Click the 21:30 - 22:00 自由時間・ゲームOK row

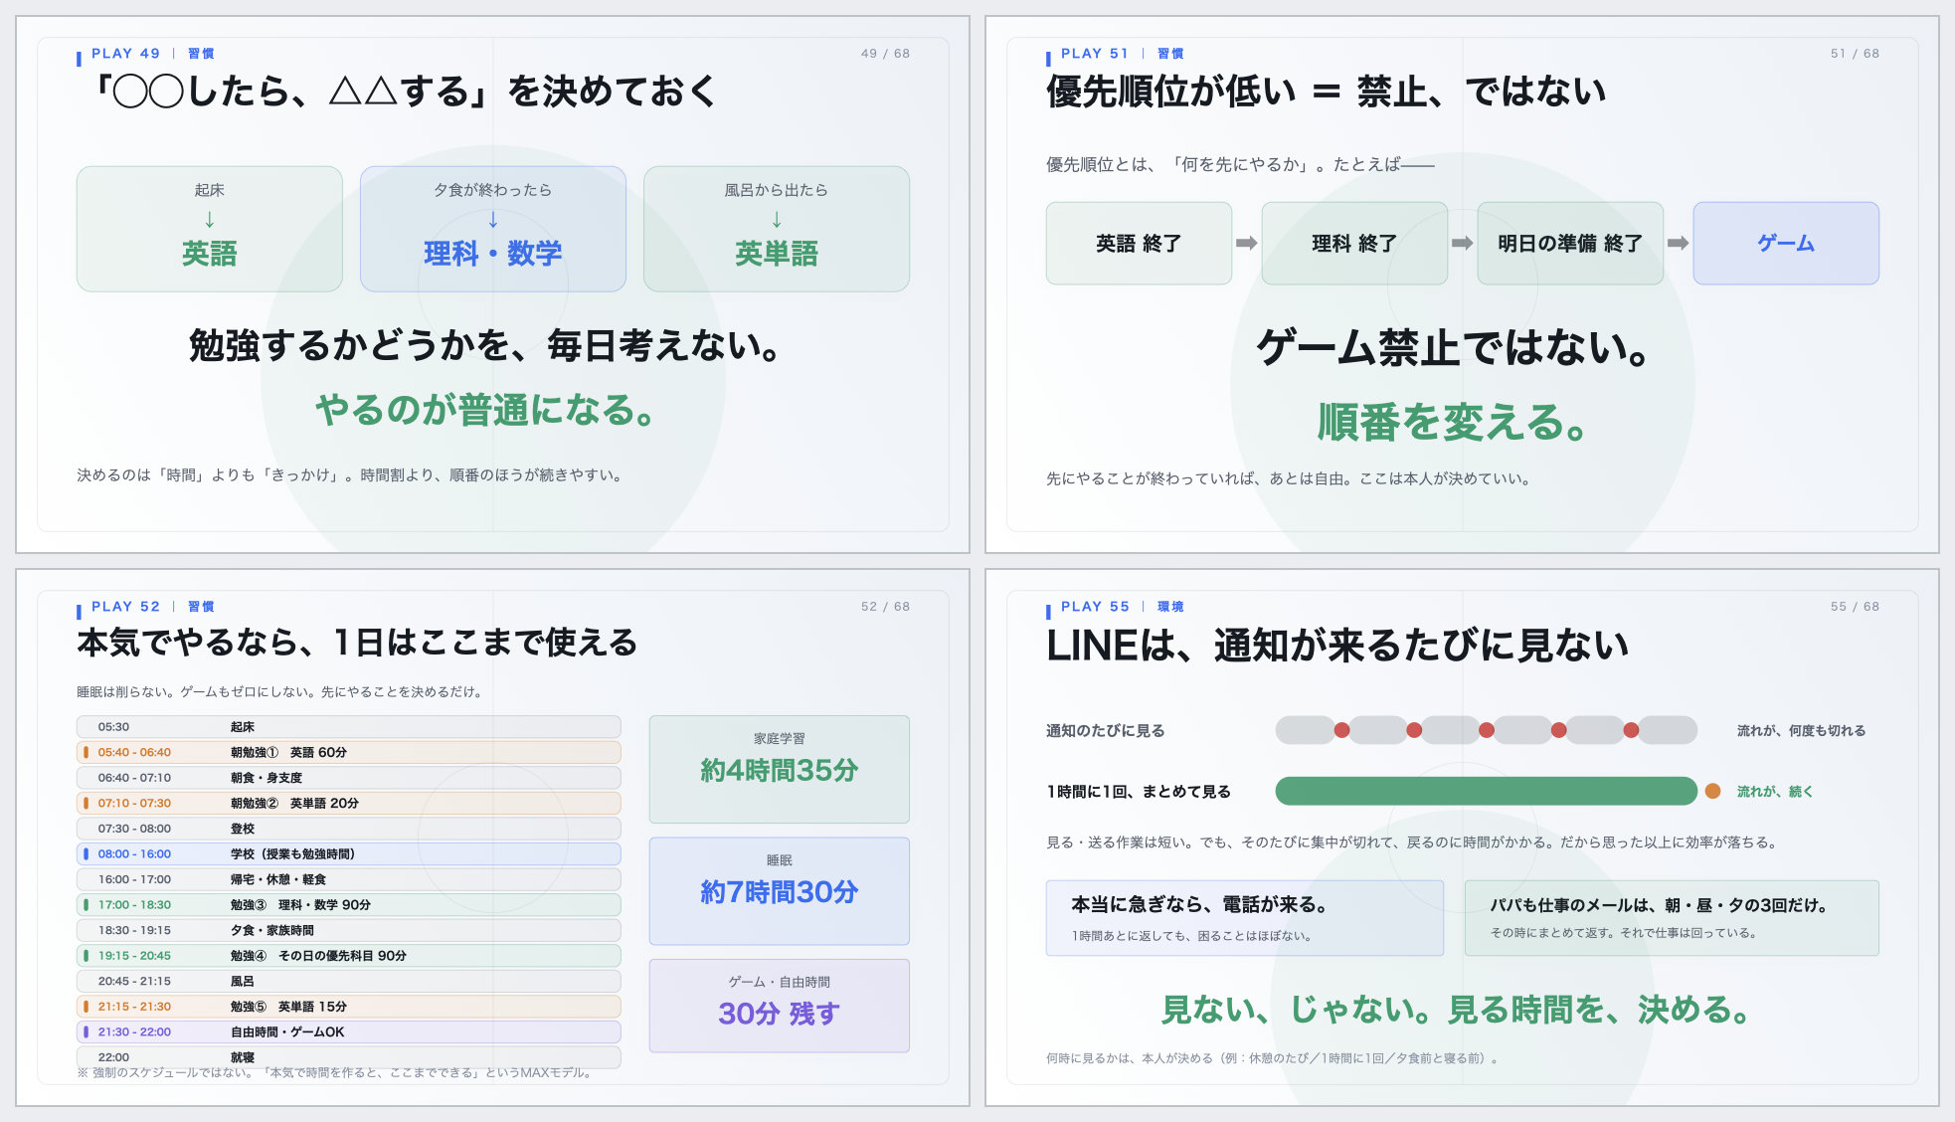349,1031
